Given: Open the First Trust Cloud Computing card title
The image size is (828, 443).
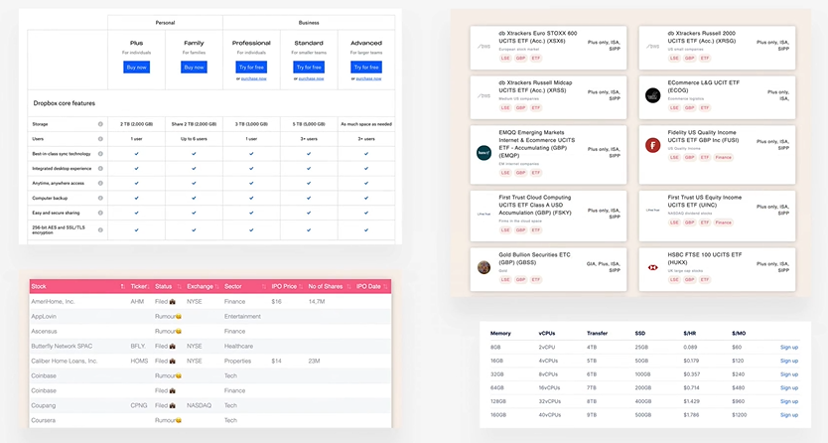Looking at the screenshot, I should click(535, 205).
